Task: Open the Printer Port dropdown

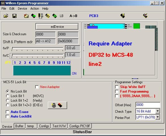Action: pos(158,117)
